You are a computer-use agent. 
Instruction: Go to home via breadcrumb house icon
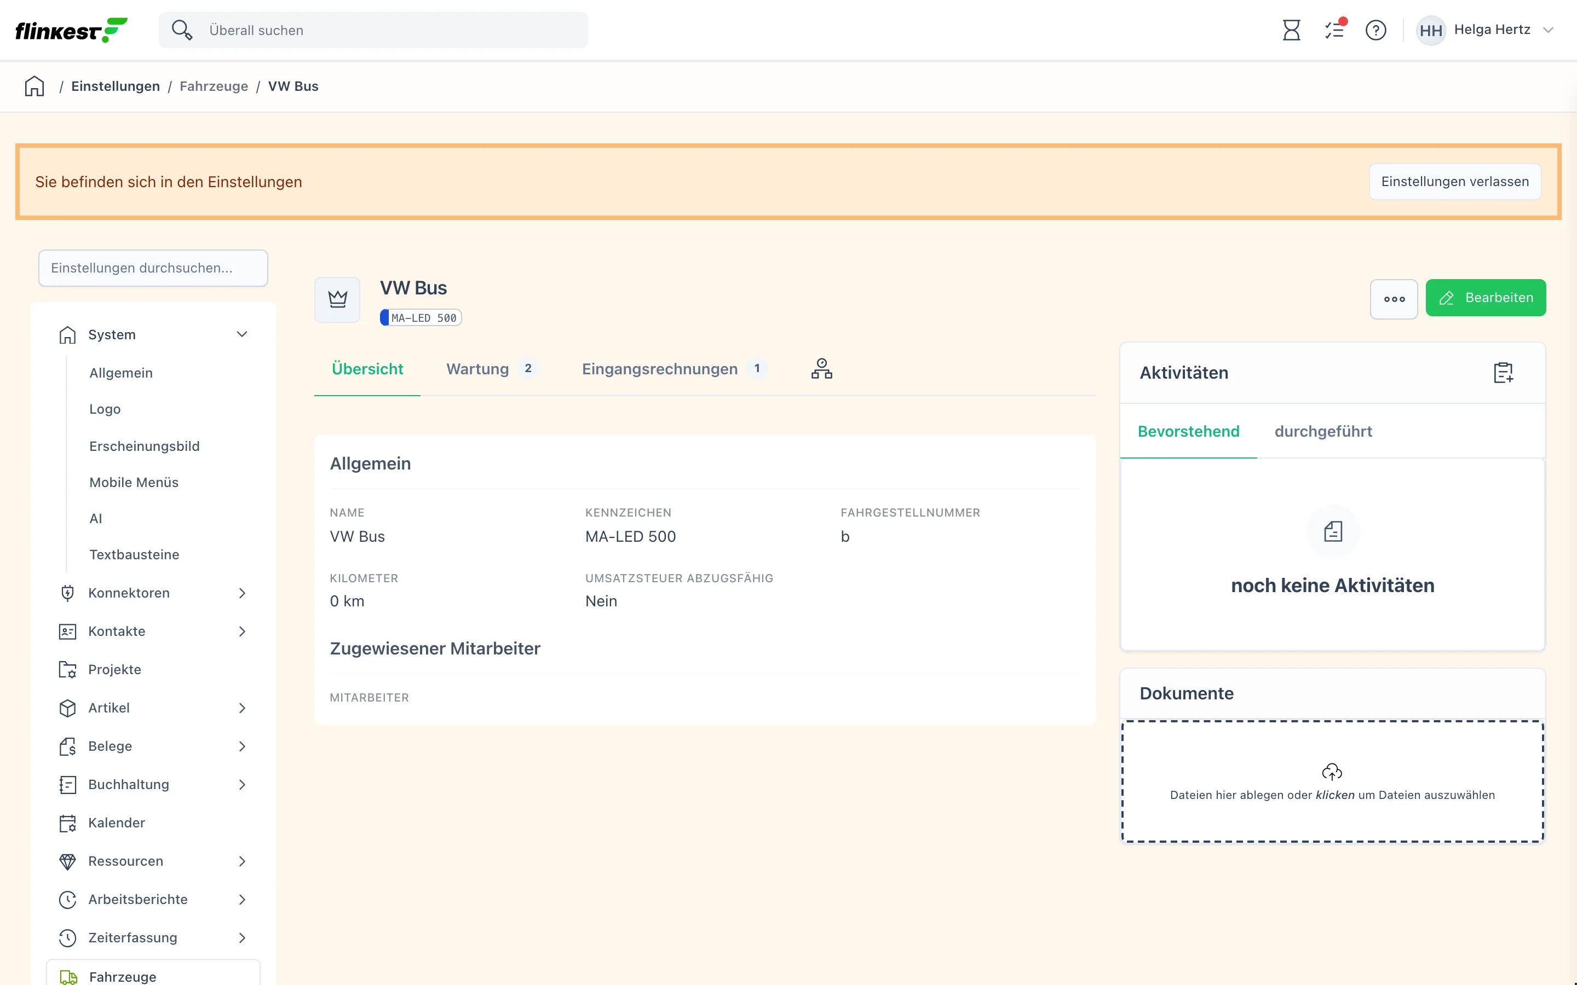point(34,86)
